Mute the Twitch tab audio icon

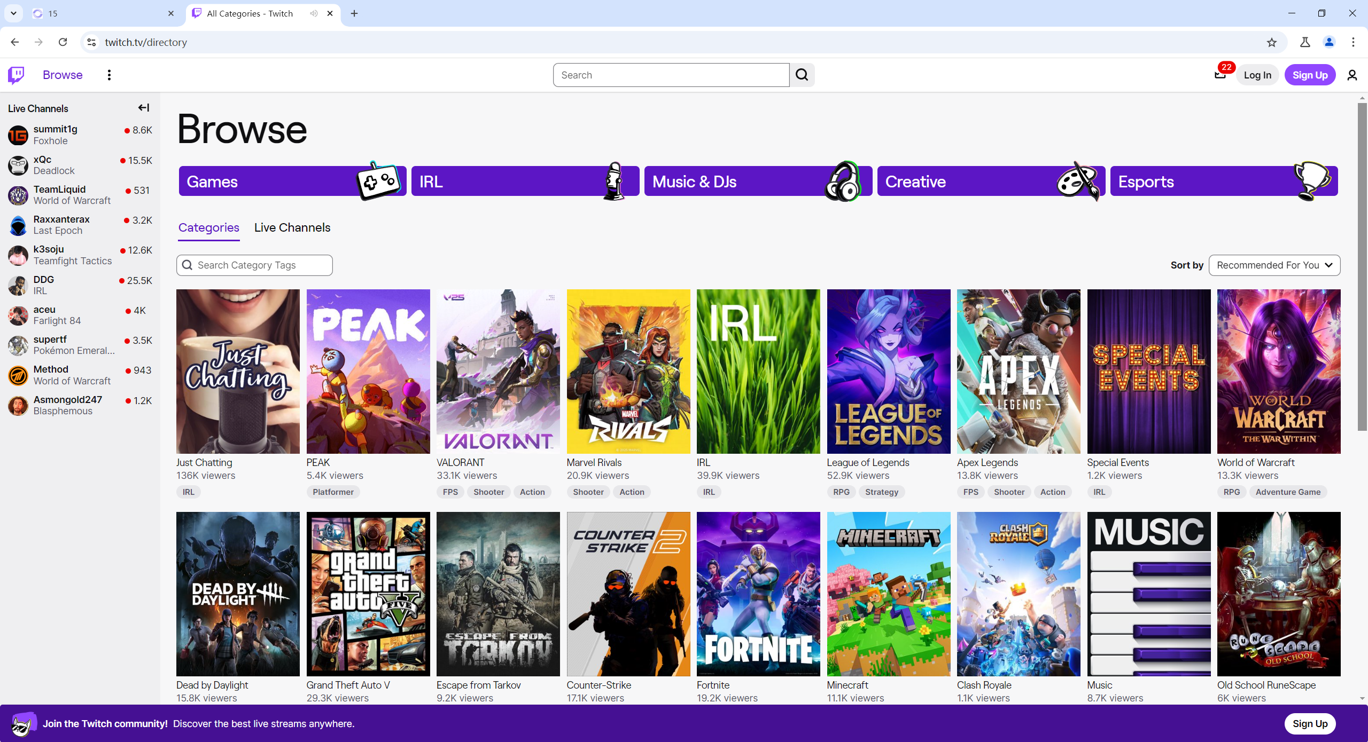point(314,13)
